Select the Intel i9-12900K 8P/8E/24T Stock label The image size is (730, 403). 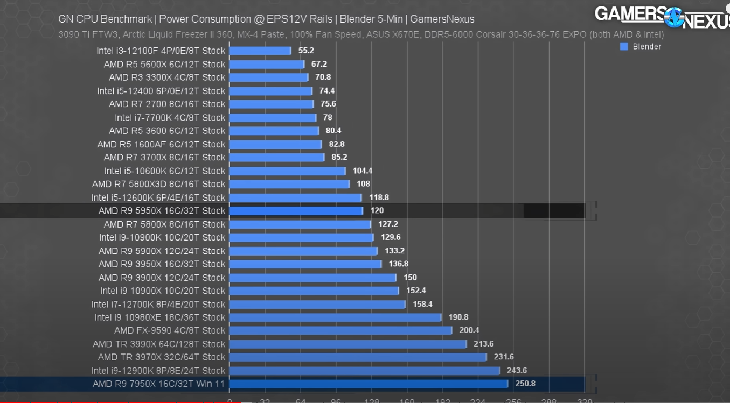pos(158,370)
